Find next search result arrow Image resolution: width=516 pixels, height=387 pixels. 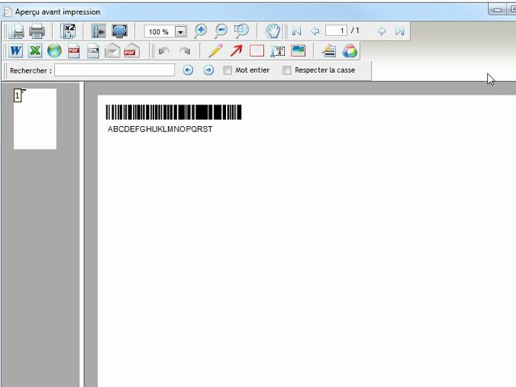point(209,70)
